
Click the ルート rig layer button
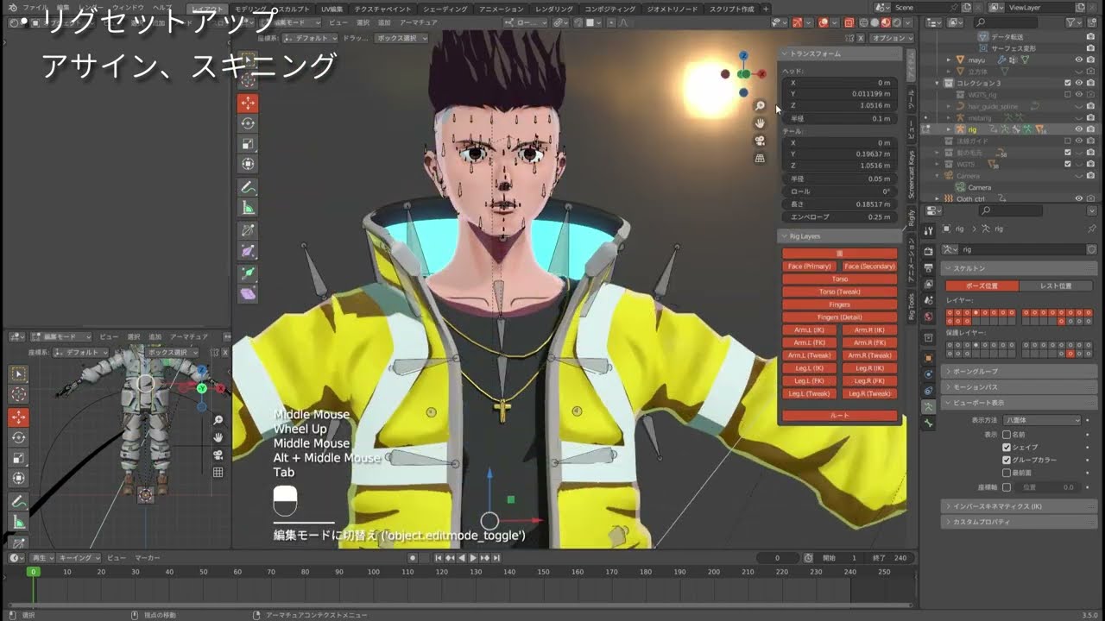[840, 416]
